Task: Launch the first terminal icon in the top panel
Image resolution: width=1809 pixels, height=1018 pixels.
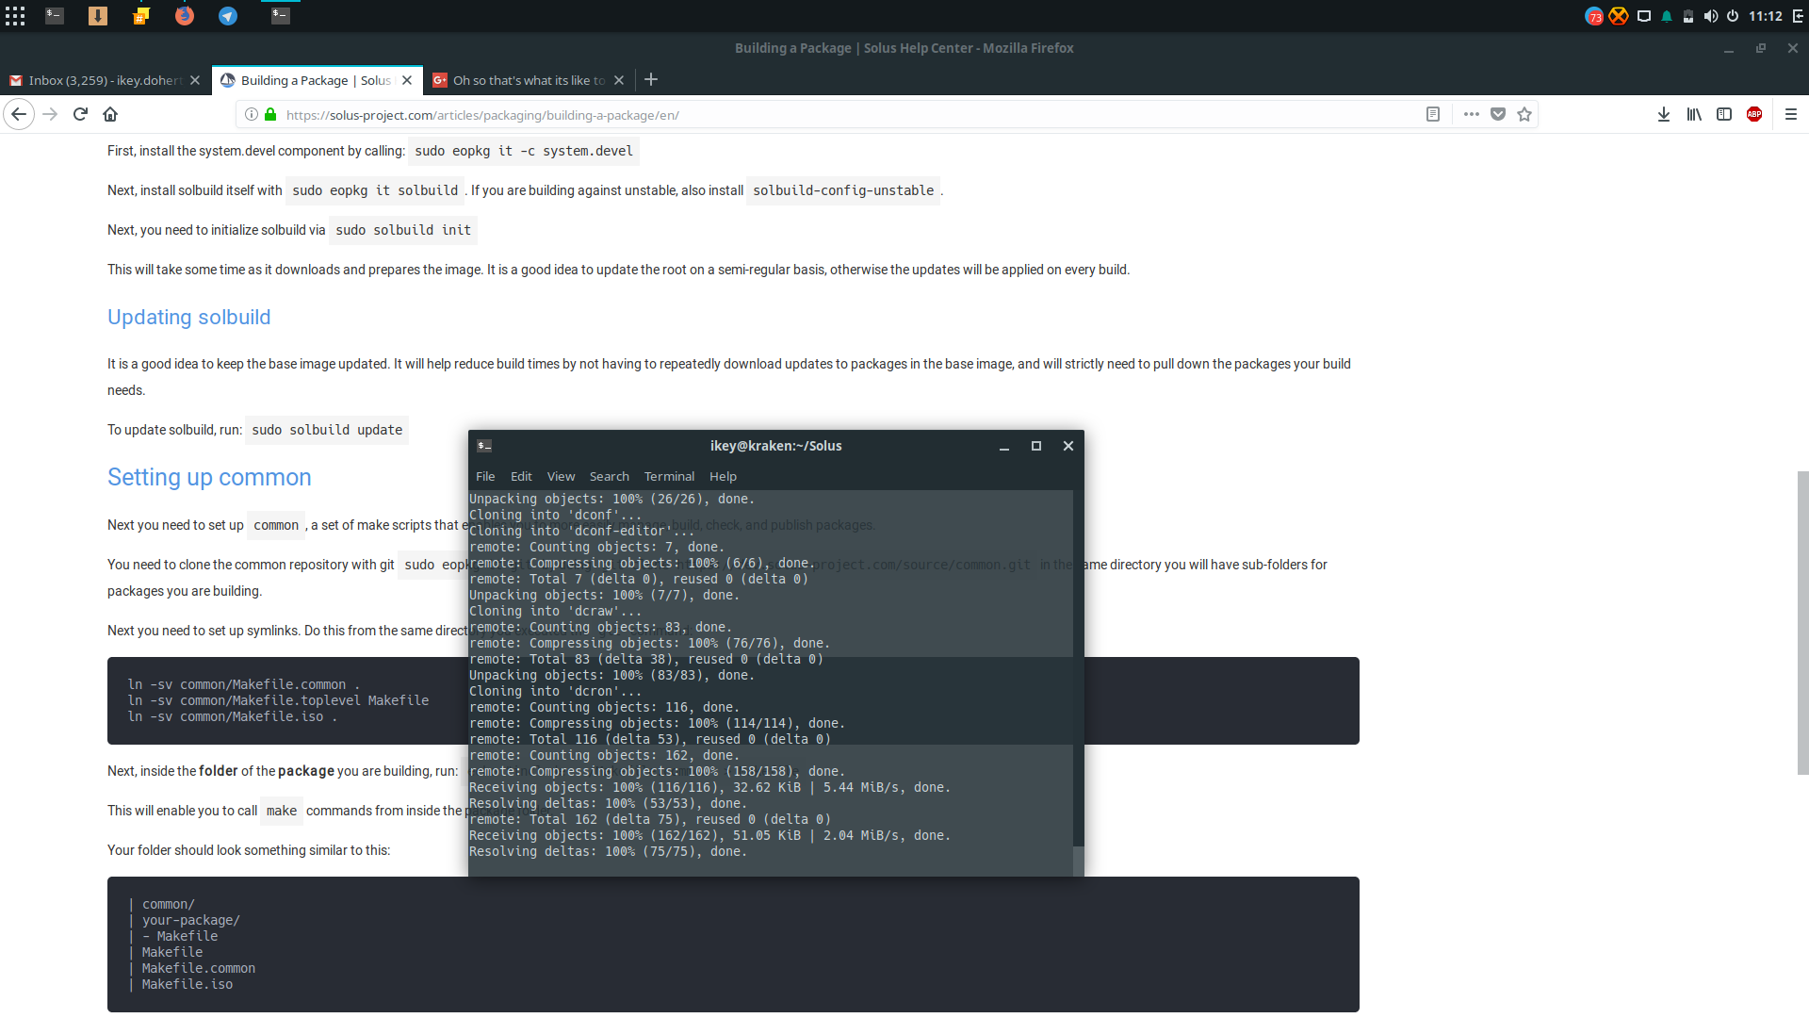Action: 55,16
